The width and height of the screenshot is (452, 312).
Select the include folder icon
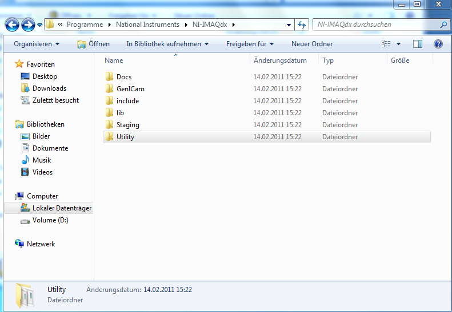click(109, 101)
